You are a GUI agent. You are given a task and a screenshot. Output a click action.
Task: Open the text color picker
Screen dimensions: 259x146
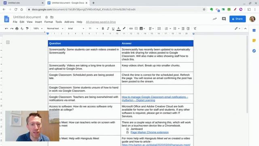click(119, 29)
